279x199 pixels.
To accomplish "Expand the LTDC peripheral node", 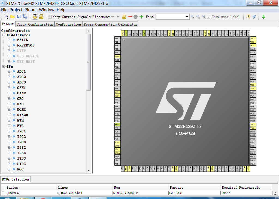I will 9,164.
